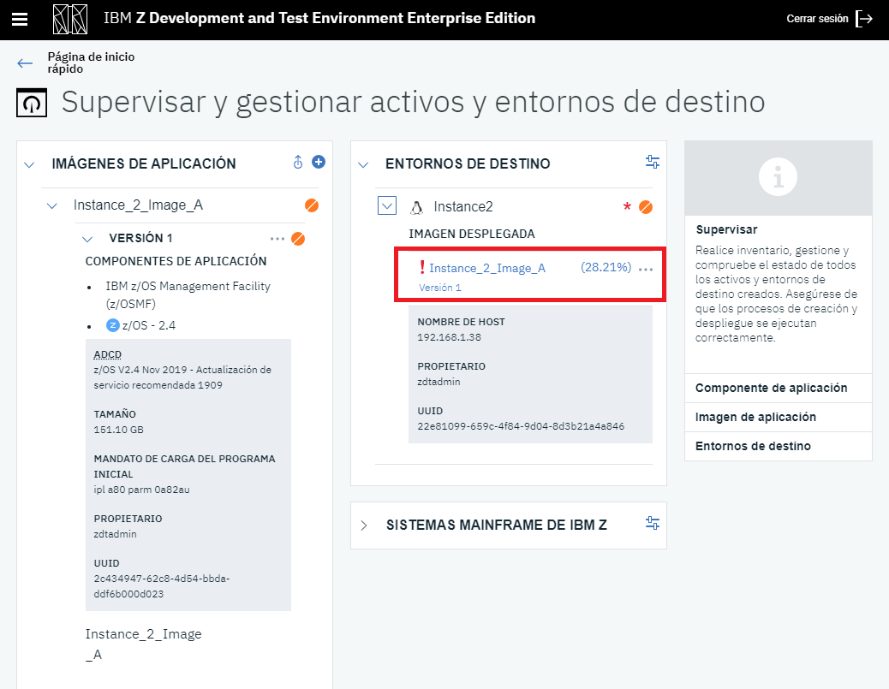Screen dimensions: 889x689
Task: Open deployed image overflow menu
Action: click(646, 270)
